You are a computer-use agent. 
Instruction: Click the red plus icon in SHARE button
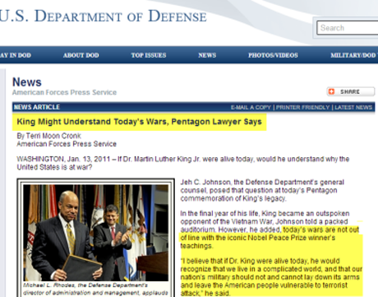coord(331,91)
